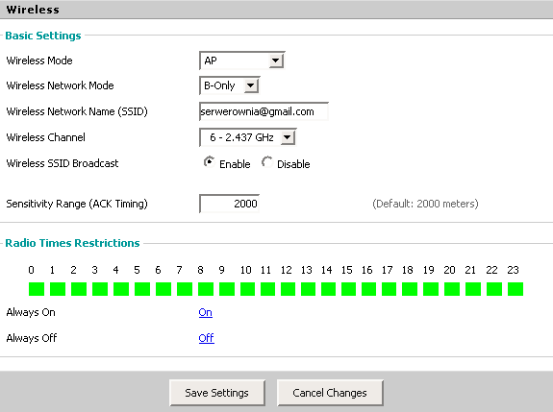Toggle the radio hour 23 green block
Screen dimensions: 553x412
(515, 289)
